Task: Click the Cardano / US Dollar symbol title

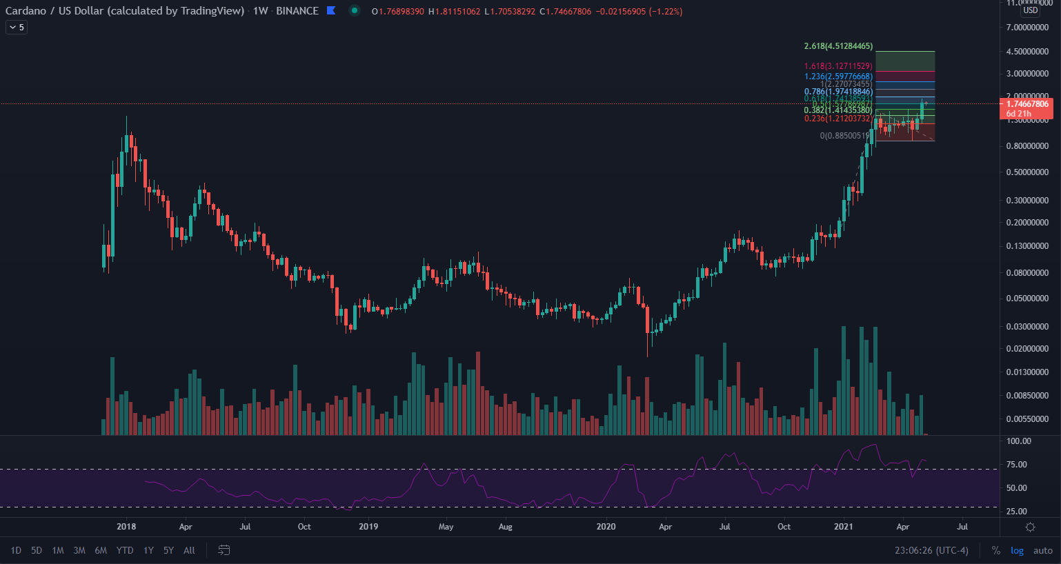Action: 125,11
